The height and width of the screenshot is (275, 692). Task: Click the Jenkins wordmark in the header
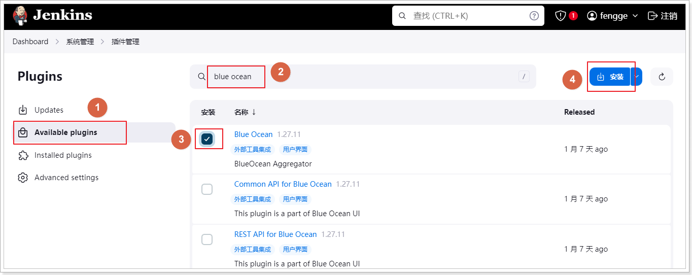point(62,15)
